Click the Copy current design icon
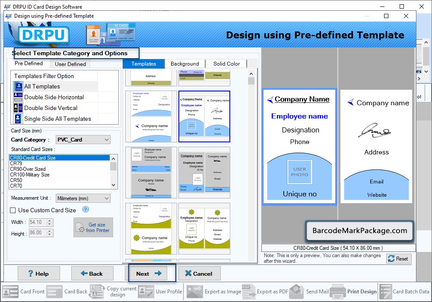Viewport: 432px width, 302px height. (97, 292)
